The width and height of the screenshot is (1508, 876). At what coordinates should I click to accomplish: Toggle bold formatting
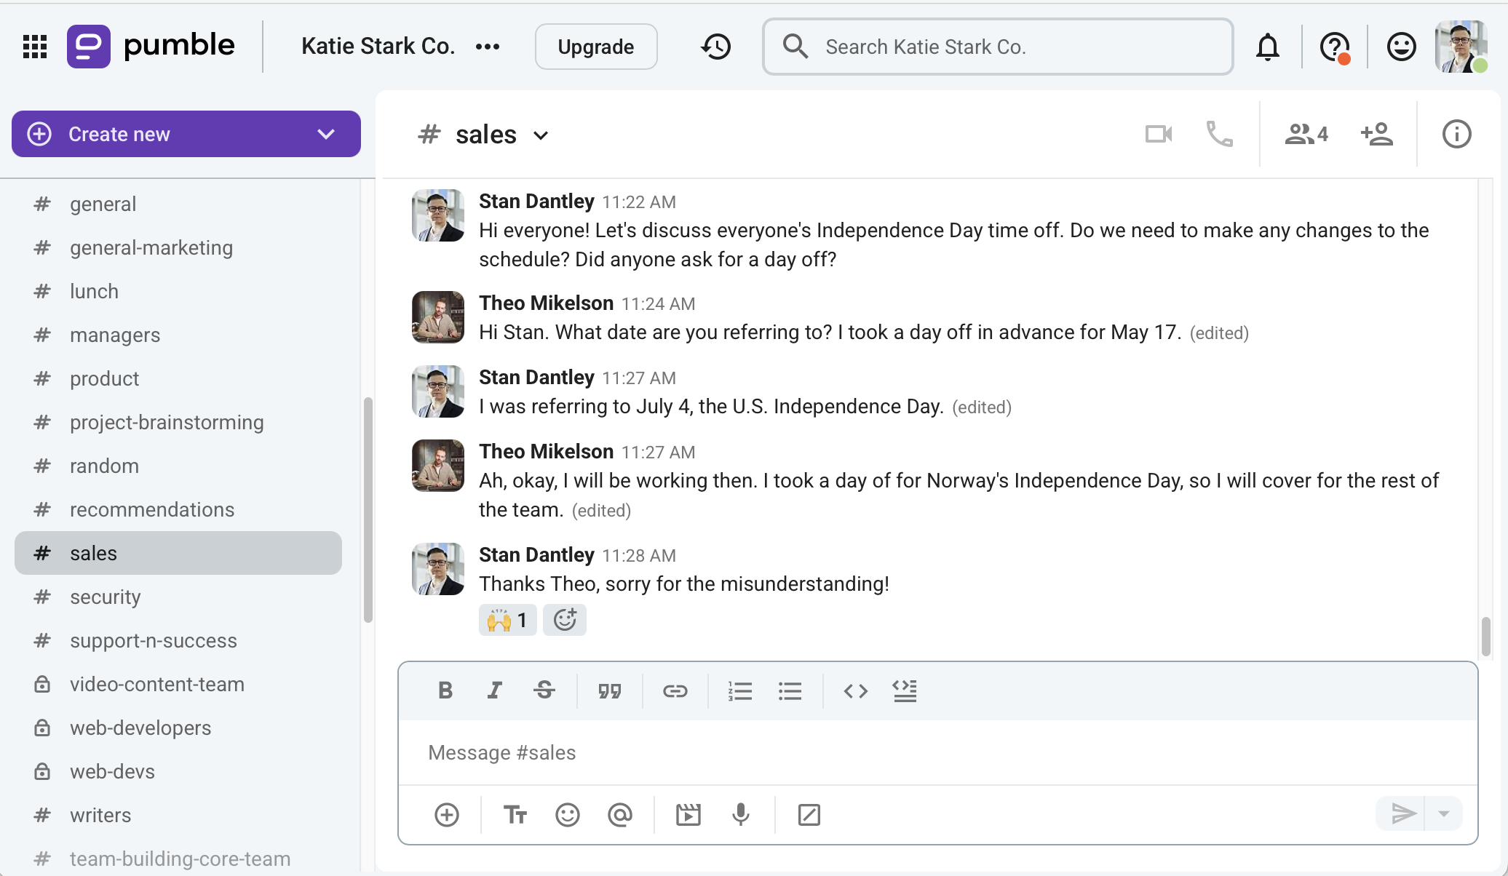click(x=445, y=690)
